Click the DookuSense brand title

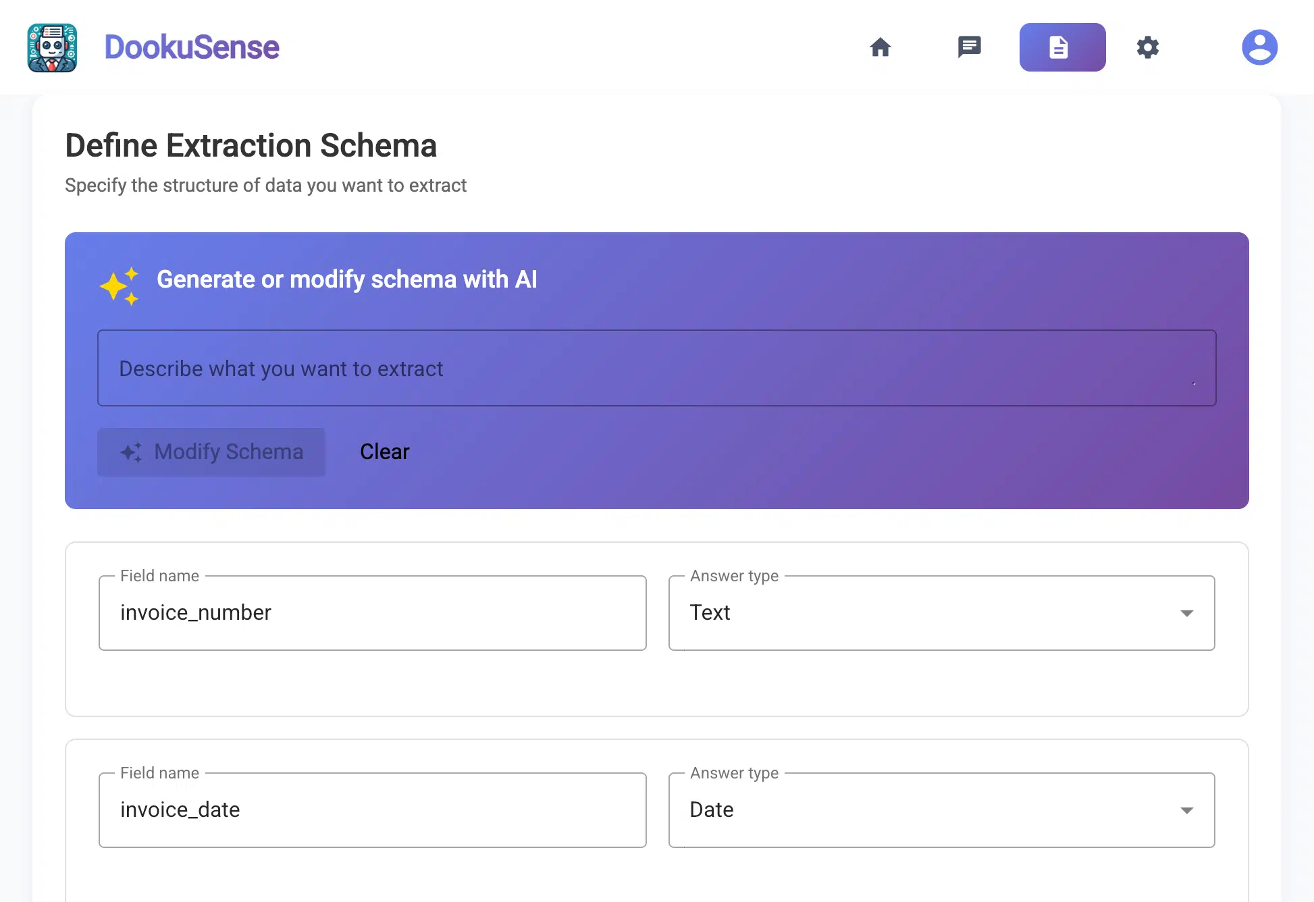(x=192, y=47)
